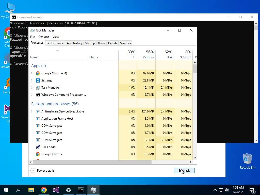Viewport: 260px width, 195px height.
Task: Open the Options menu
Action: click(44, 37)
